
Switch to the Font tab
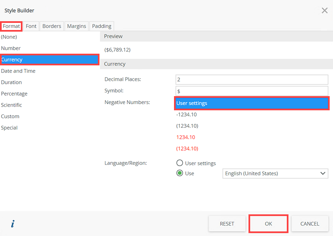(x=31, y=26)
